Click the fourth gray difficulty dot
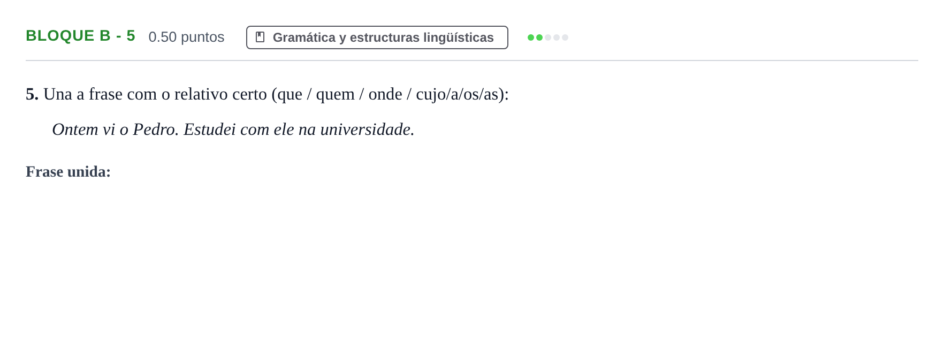The image size is (944, 349). tap(557, 37)
